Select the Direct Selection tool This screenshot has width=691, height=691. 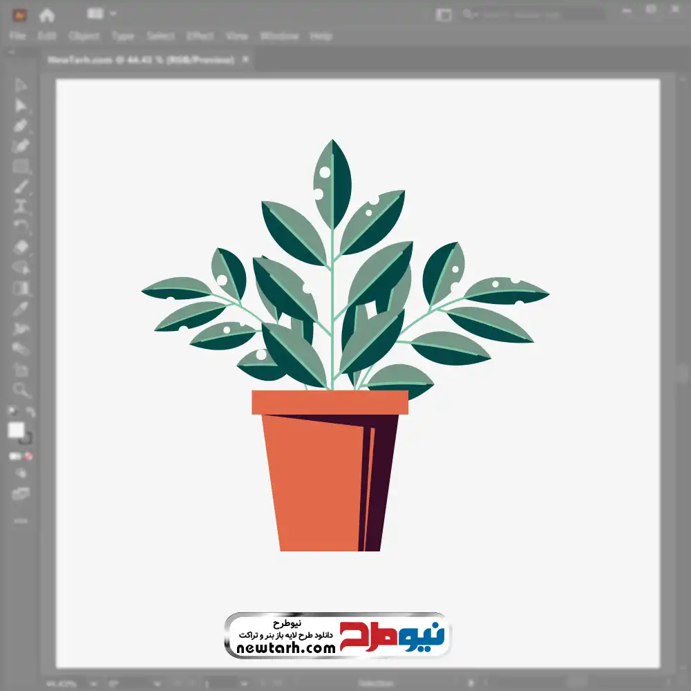click(21, 106)
